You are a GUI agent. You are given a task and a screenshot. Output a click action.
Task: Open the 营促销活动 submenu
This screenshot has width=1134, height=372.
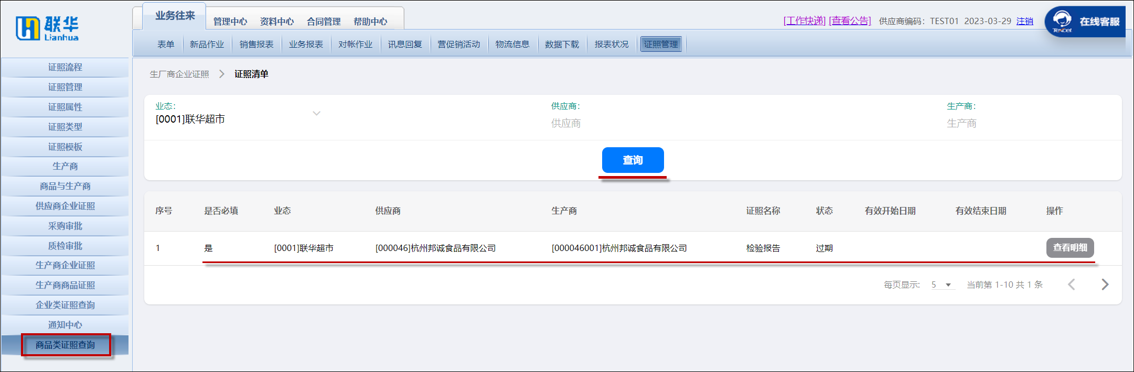tap(459, 45)
